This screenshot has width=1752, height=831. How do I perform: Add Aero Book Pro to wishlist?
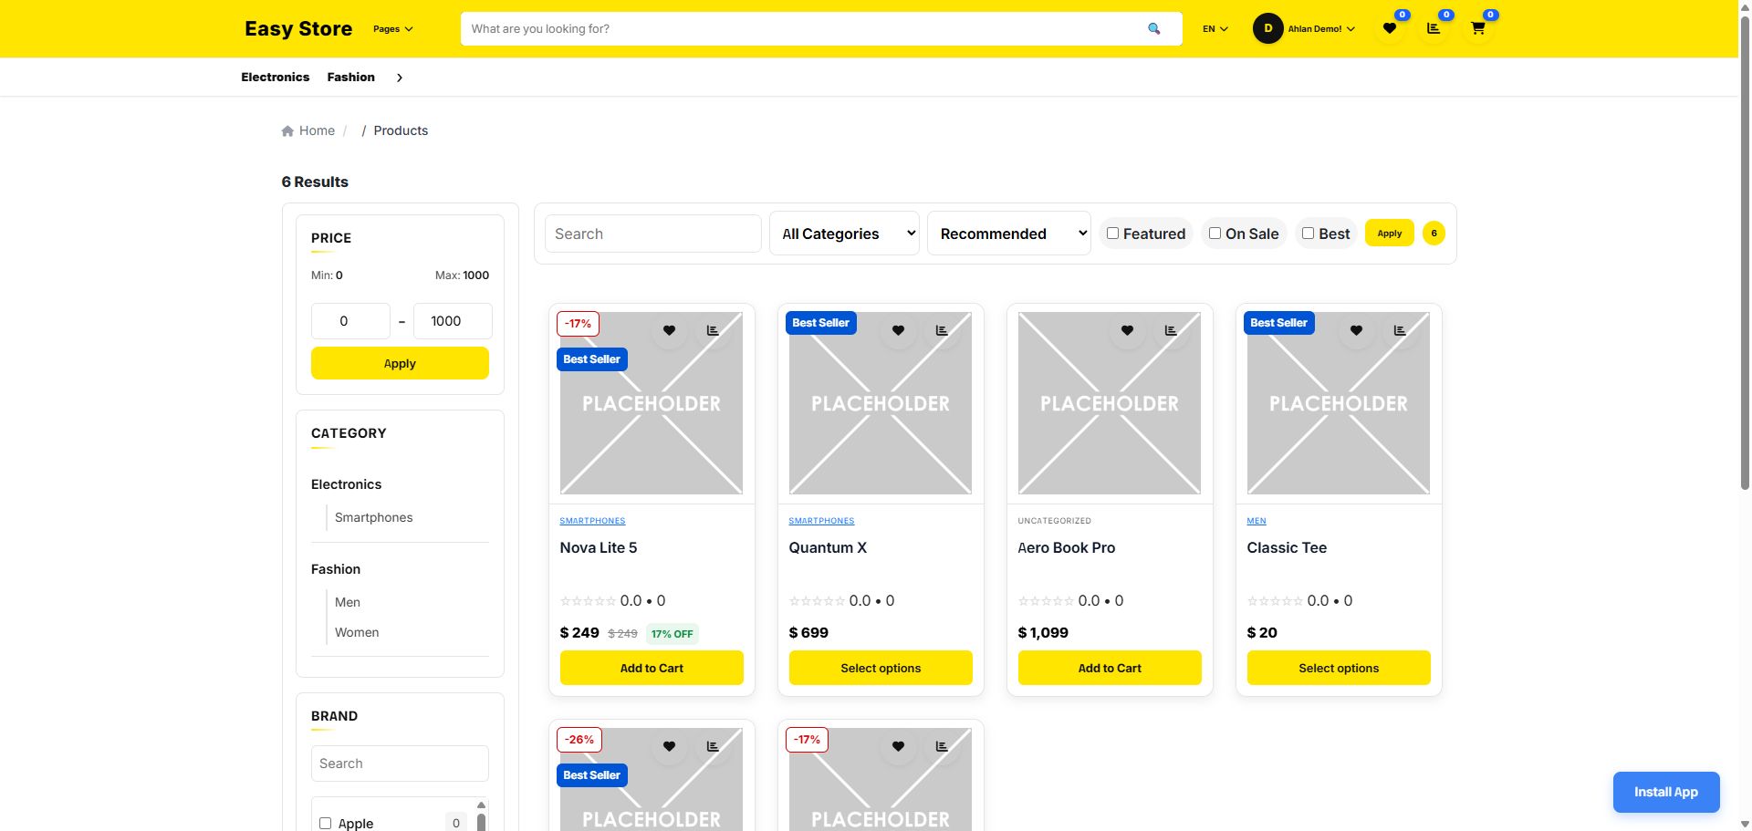coord(1127,330)
